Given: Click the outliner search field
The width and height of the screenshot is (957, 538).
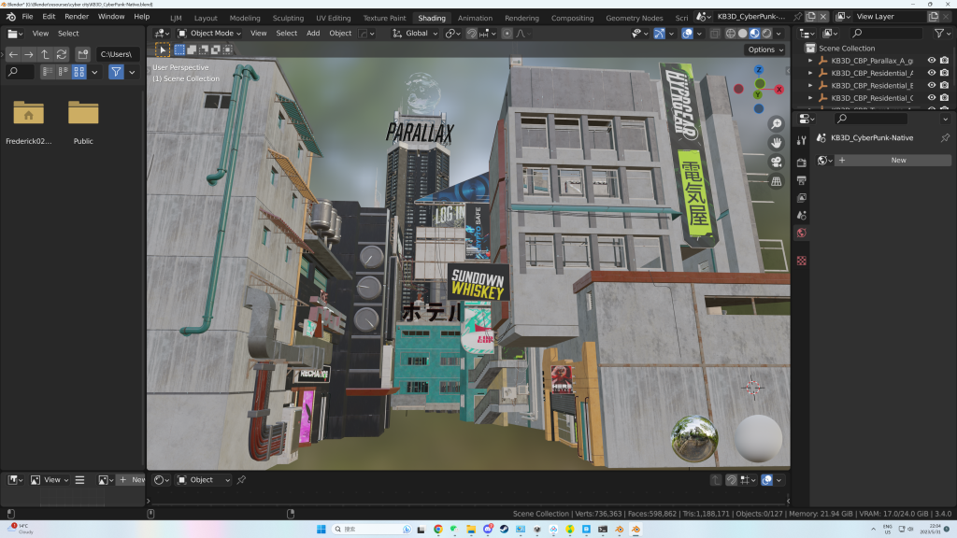Looking at the screenshot, I should coord(887,34).
